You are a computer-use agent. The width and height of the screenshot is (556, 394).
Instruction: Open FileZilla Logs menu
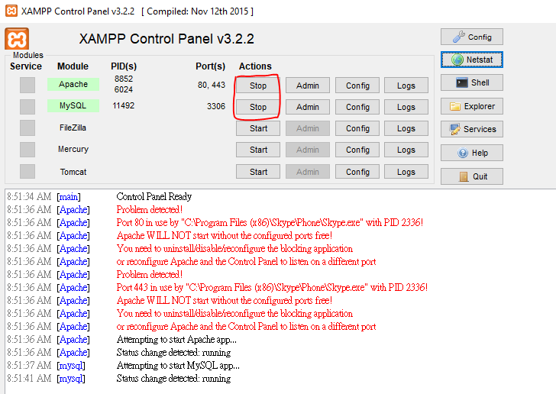tap(406, 128)
